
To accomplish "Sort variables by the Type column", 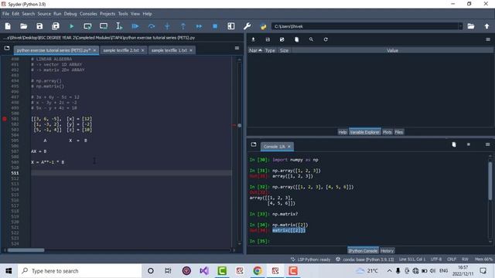I will [x=270, y=50].
